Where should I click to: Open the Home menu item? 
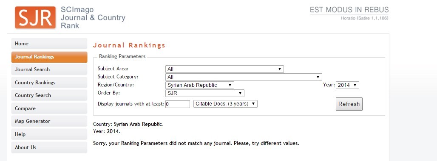pyautogui.click(x=49, y=44)
